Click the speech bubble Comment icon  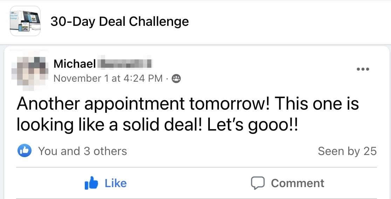point(257,183)
